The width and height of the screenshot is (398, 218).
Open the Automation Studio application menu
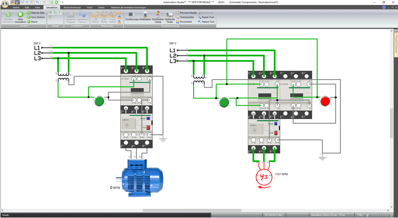5,4
